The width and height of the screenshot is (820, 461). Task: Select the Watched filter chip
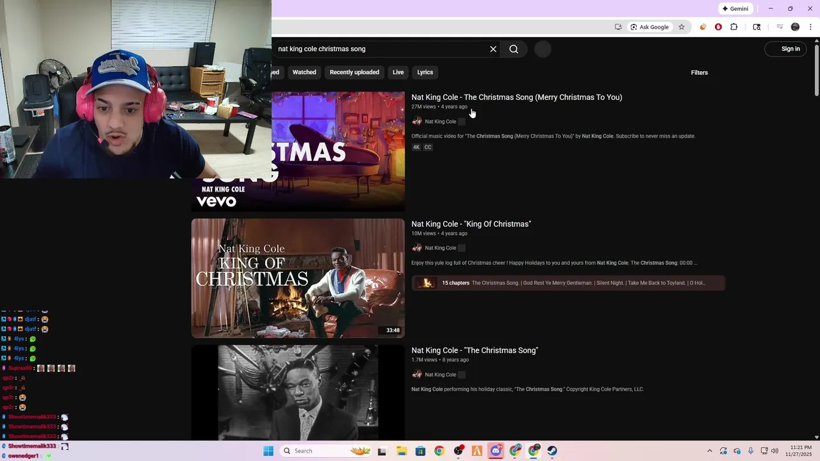pyautogui.click(x=304, y=72)
